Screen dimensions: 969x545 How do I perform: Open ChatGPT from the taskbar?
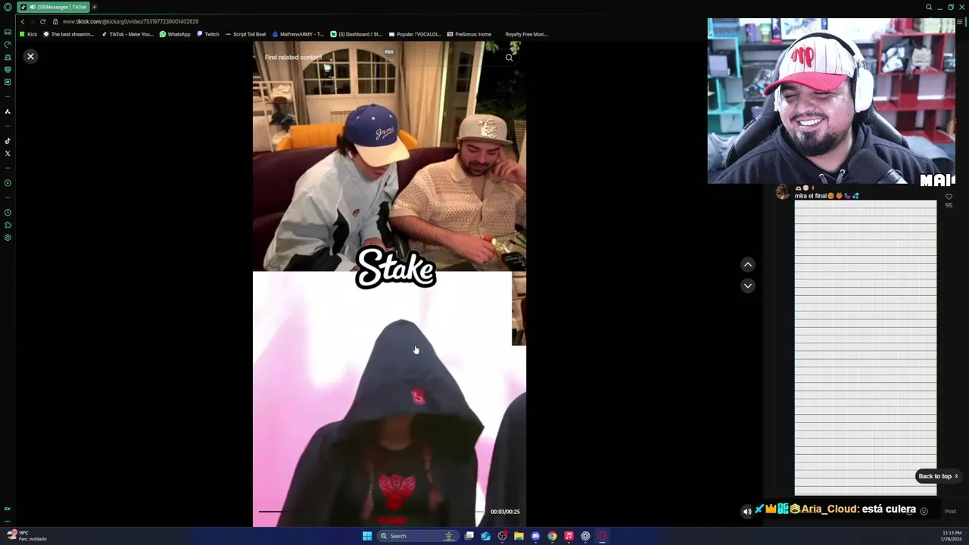pos(585,536)
